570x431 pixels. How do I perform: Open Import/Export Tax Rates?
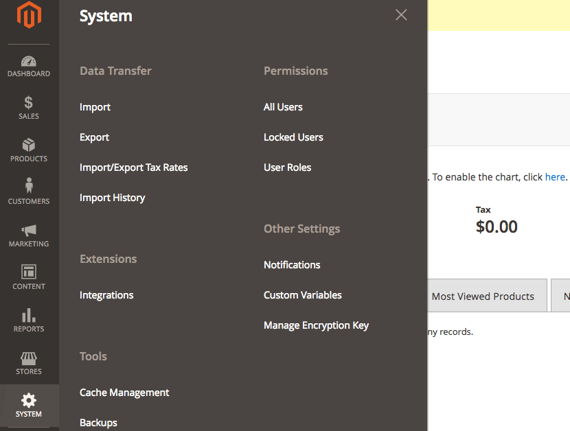[133, 167]
